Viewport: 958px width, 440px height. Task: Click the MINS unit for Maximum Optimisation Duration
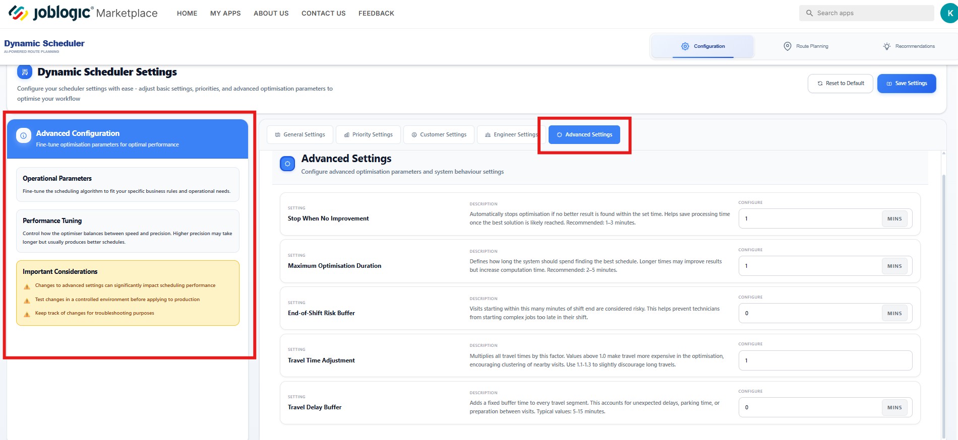(894, 266)
